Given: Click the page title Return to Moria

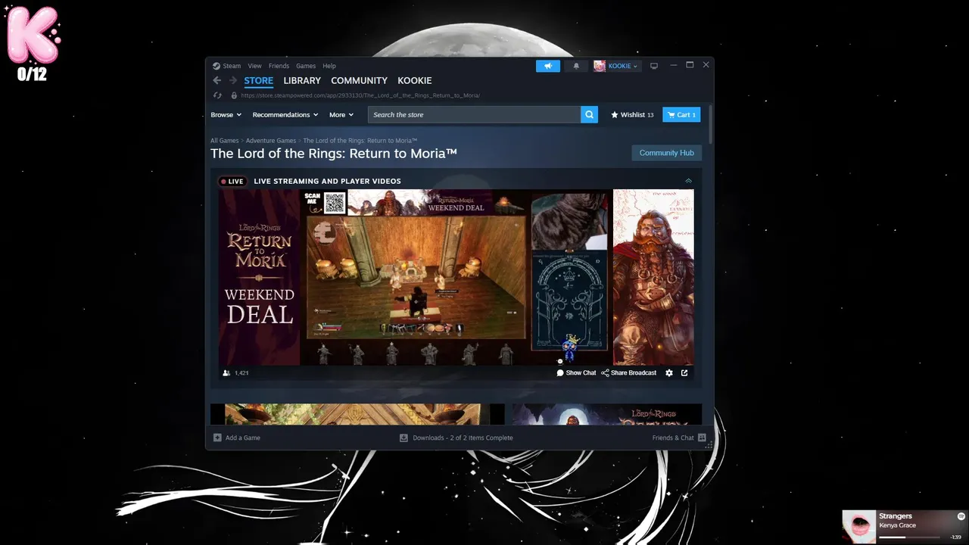Looking at the screenshot, I should (334, 154).
